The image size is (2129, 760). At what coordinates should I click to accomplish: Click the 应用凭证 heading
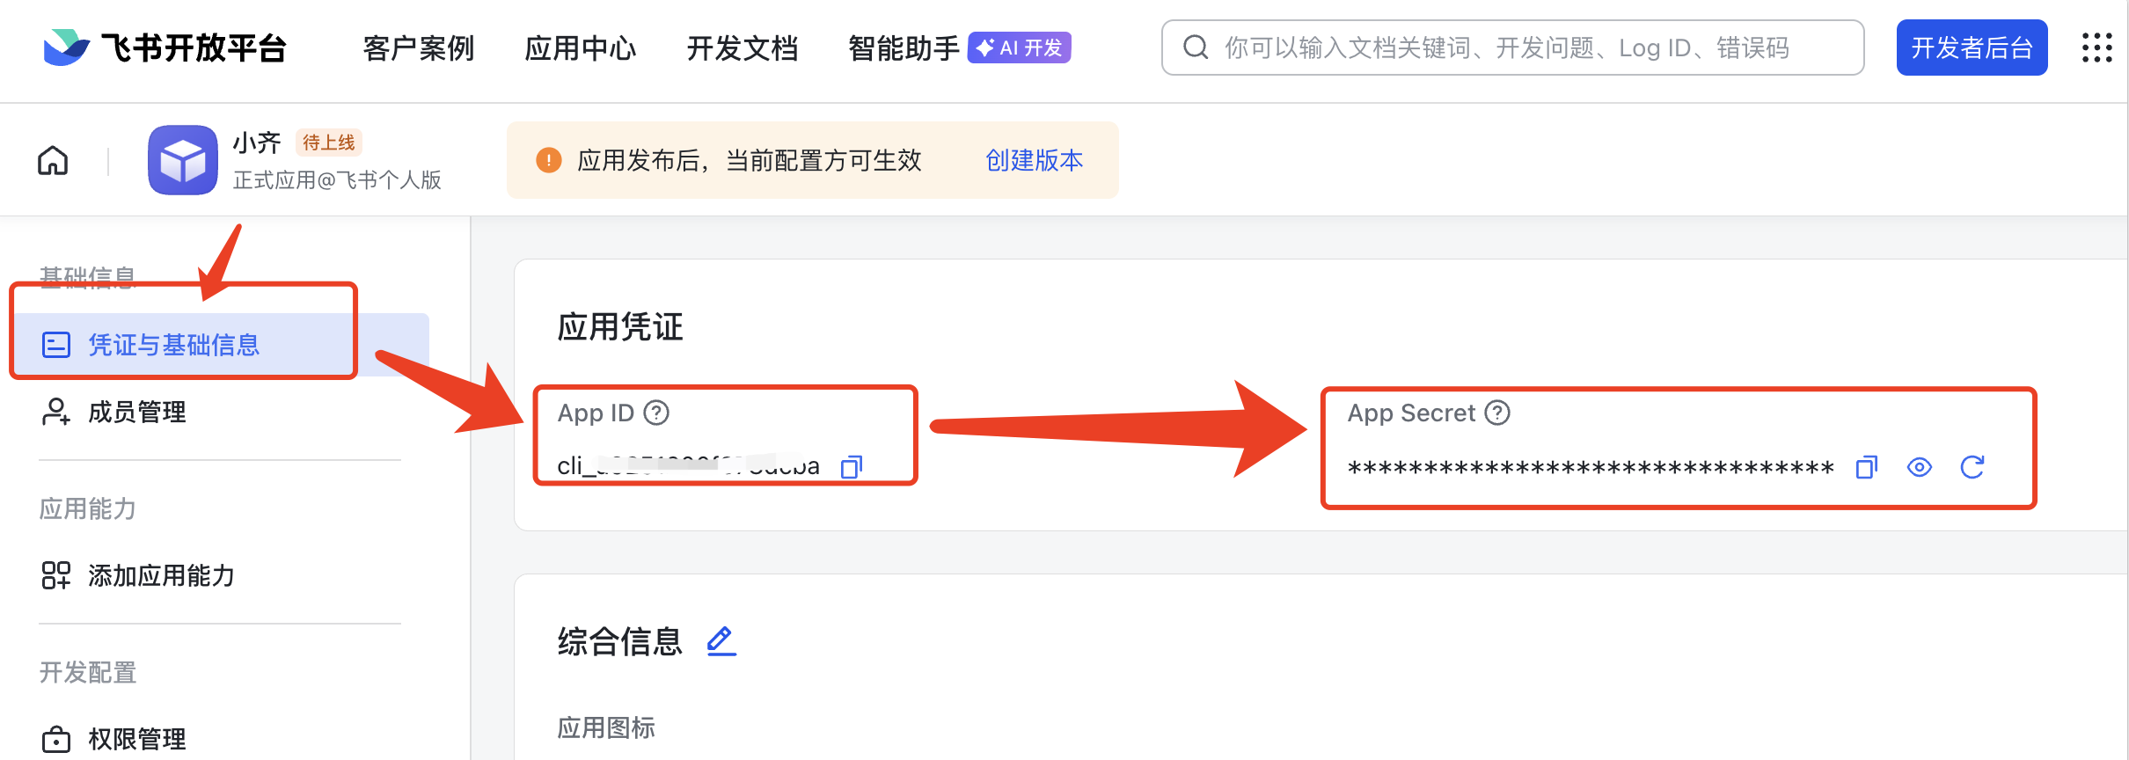620,327
